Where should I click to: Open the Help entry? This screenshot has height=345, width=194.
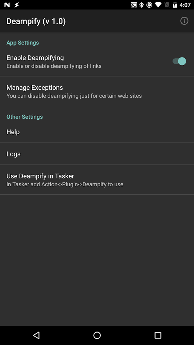pyautogui.click(x=97, y=132)
